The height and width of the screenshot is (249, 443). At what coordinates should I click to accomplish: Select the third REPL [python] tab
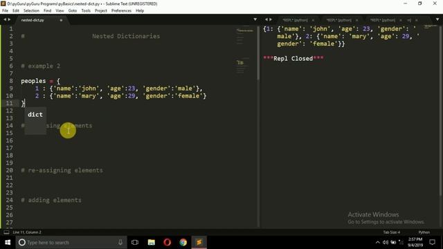coord(383,20)
